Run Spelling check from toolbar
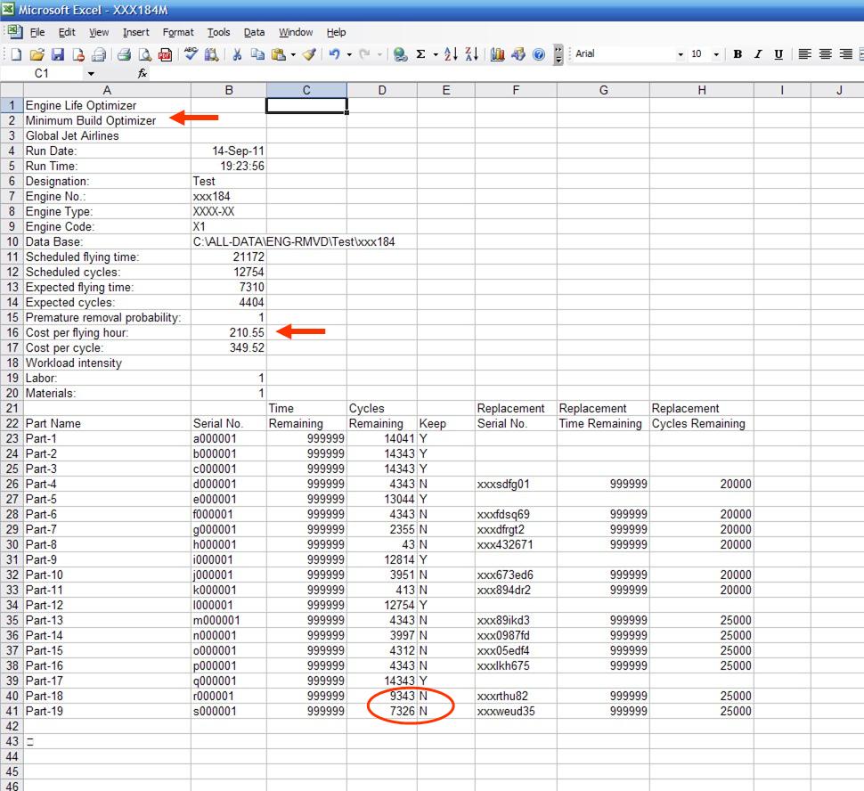Image resolution: width=864 pixels, height=791 pixels. click(x=191, y=54)
